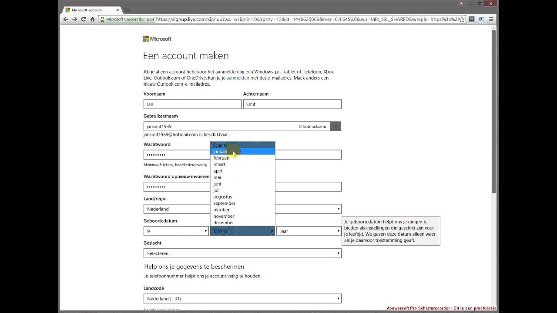Viewport: 557px width, 313px height.
Task: Click the page vertical scrollbar
Action: coord(493,112)
